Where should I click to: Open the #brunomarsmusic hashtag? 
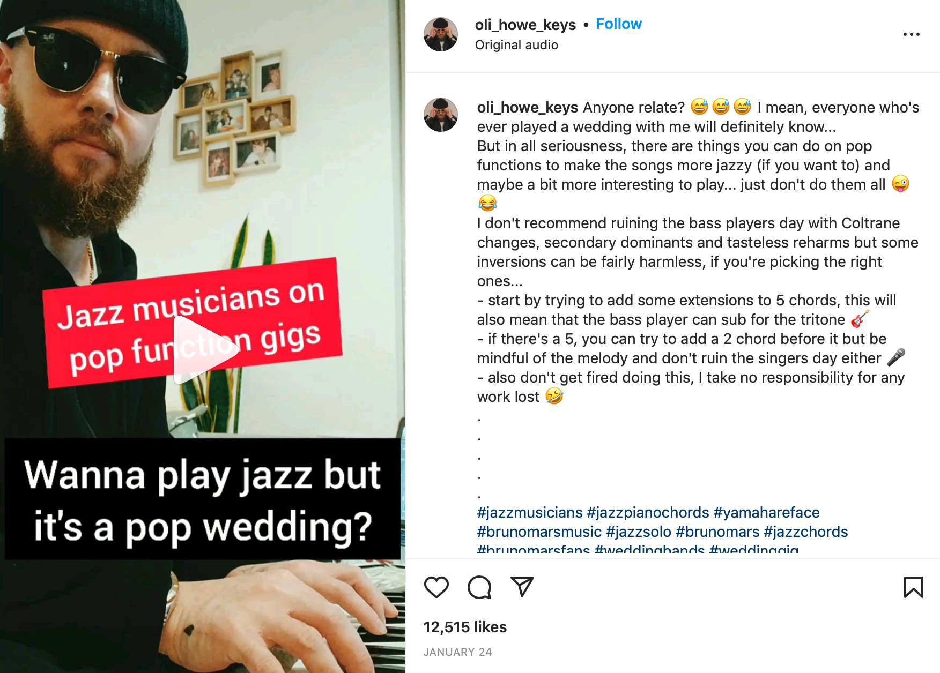(539, 532)
